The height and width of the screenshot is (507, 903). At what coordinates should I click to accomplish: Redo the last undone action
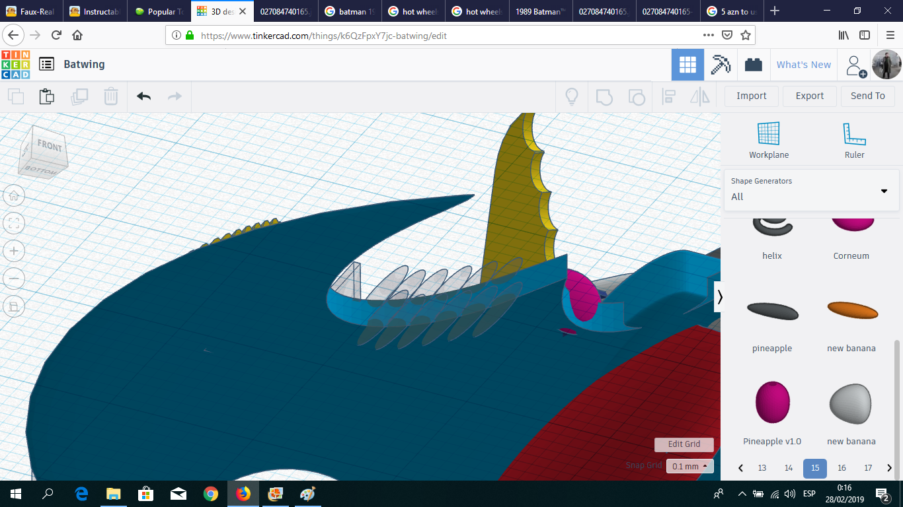coord(175,96)
